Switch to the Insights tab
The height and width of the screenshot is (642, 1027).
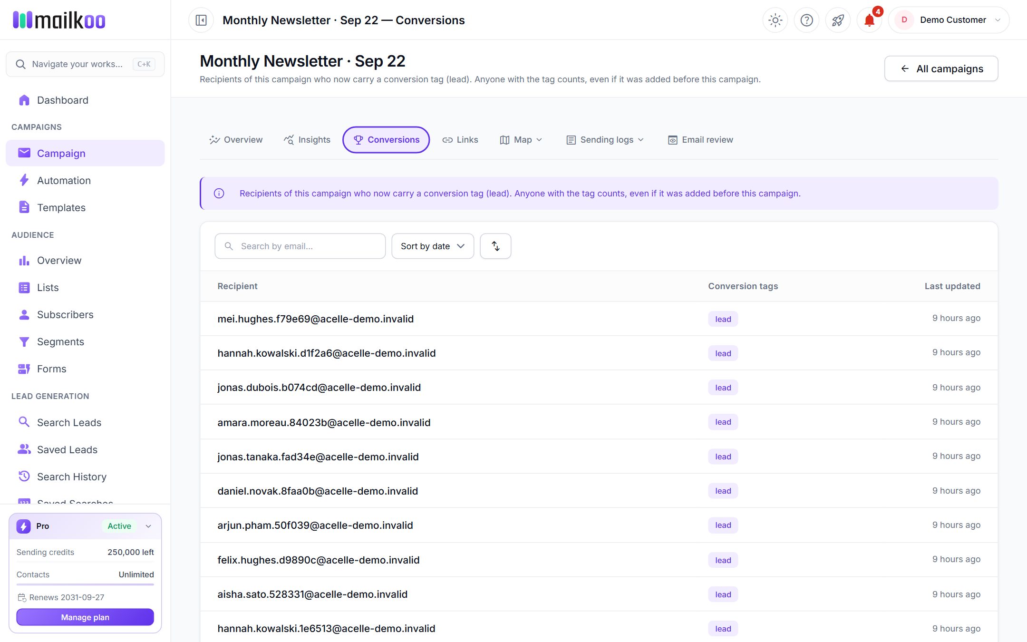[307, 140]
